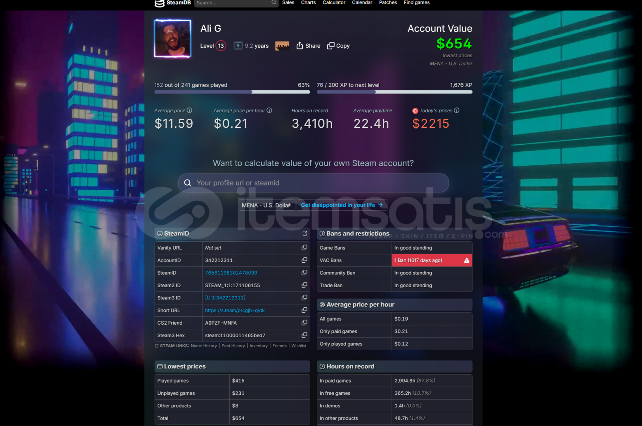Open the [U:1:342212311] Steam3 ID link
642x426 pixels.
point(225,298)
